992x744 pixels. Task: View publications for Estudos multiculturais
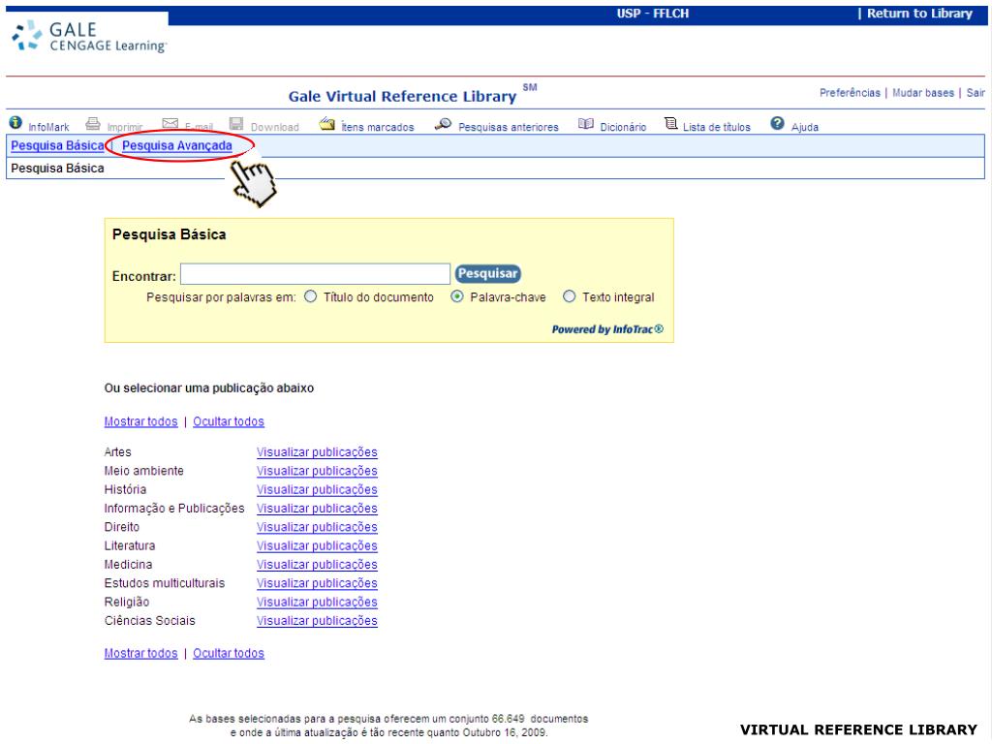click(x=317, y=583)
